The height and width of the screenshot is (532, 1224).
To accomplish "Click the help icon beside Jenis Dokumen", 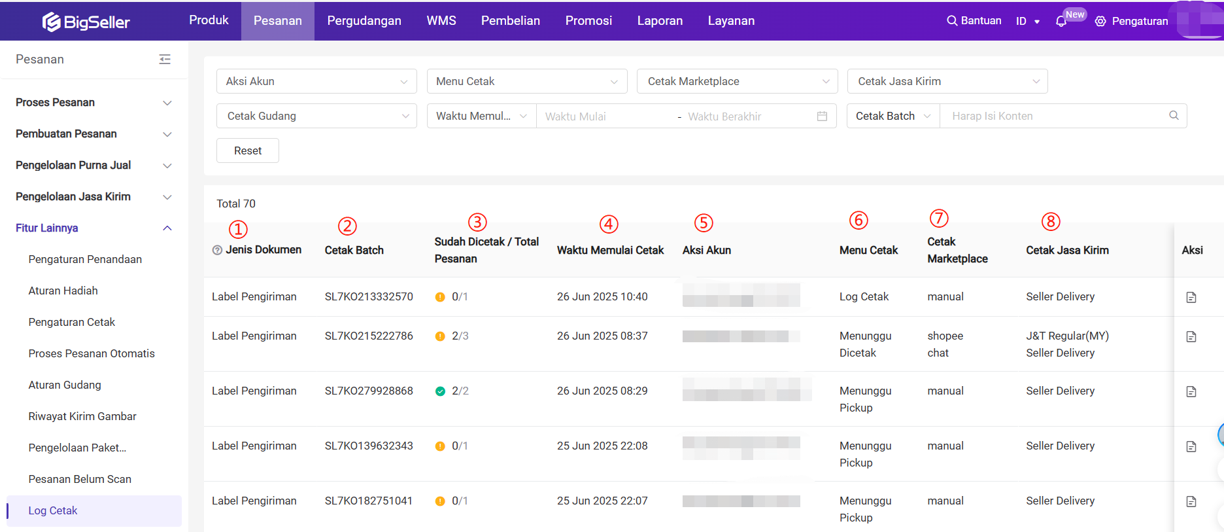I will click(217, 250).
